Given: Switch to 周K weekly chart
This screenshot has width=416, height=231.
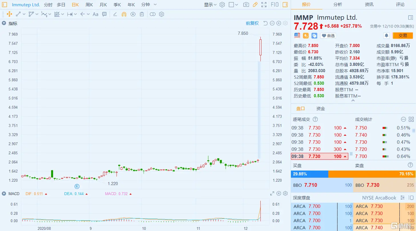Looking at the screenshot, I should [89, 5].
